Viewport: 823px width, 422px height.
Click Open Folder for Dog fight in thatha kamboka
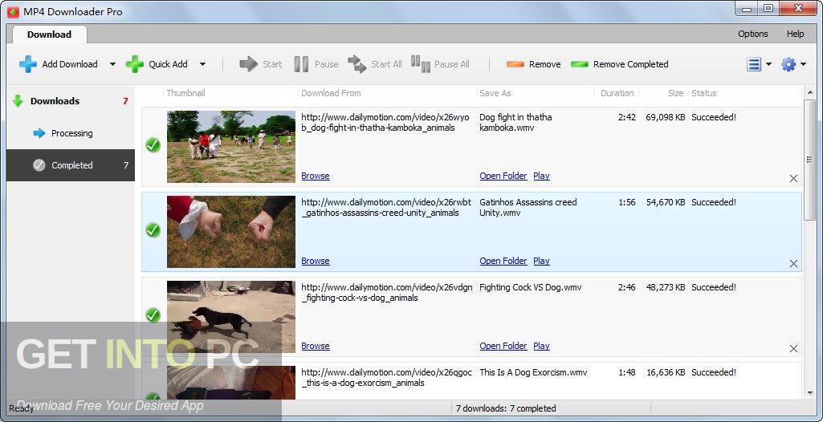(x=503, y=176)
